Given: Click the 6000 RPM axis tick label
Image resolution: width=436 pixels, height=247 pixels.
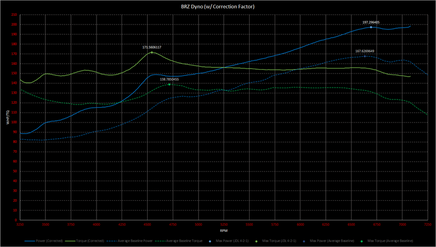Looking at the screenshot, I should pyautogui.click(x=300, y=224).
